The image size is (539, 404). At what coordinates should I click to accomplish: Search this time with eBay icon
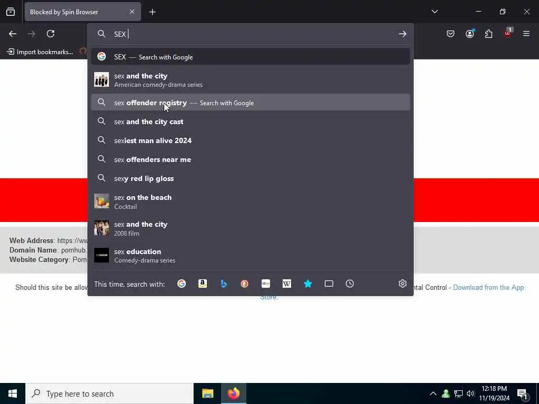point(266,284)
